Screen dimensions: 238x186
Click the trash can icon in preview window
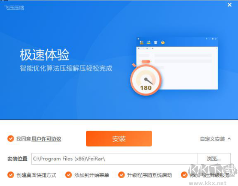tap(156, 42)
